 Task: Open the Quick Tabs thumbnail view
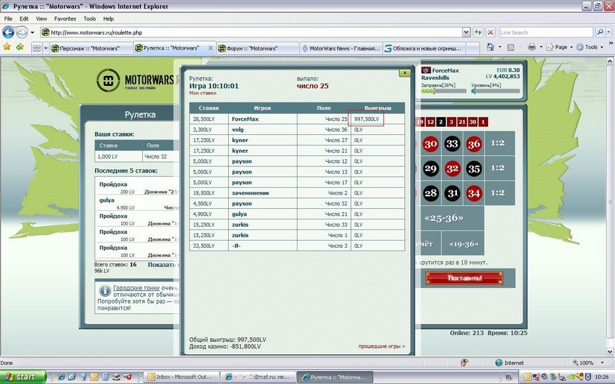coord(36,48)
